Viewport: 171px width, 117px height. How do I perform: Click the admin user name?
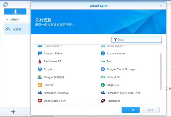pos(15,19)
